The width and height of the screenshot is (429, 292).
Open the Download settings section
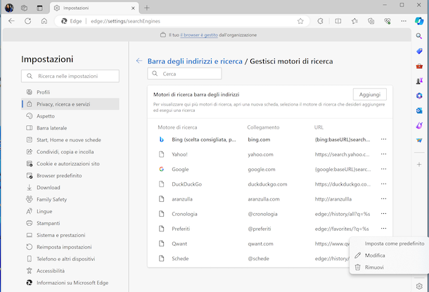pyautogui.click(x=70, y=187)
